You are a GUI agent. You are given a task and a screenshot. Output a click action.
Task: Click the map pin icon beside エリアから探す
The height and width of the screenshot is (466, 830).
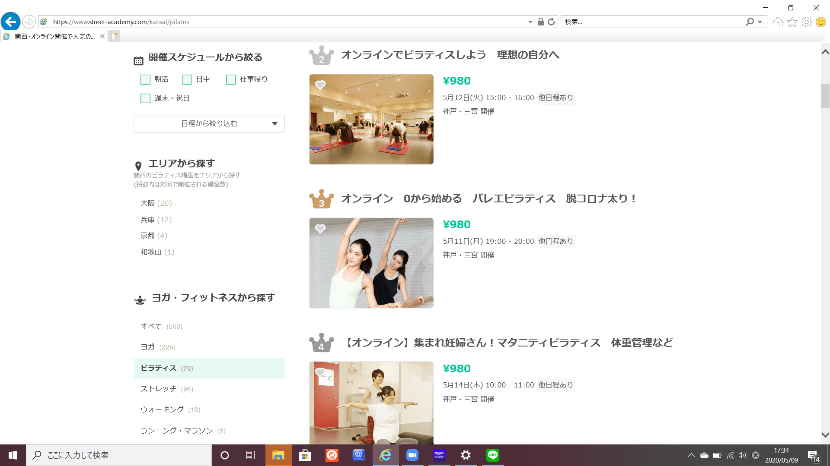138,165
